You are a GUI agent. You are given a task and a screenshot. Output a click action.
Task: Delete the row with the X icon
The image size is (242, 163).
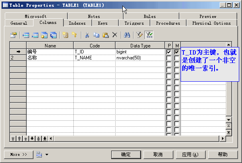[115, 35]
